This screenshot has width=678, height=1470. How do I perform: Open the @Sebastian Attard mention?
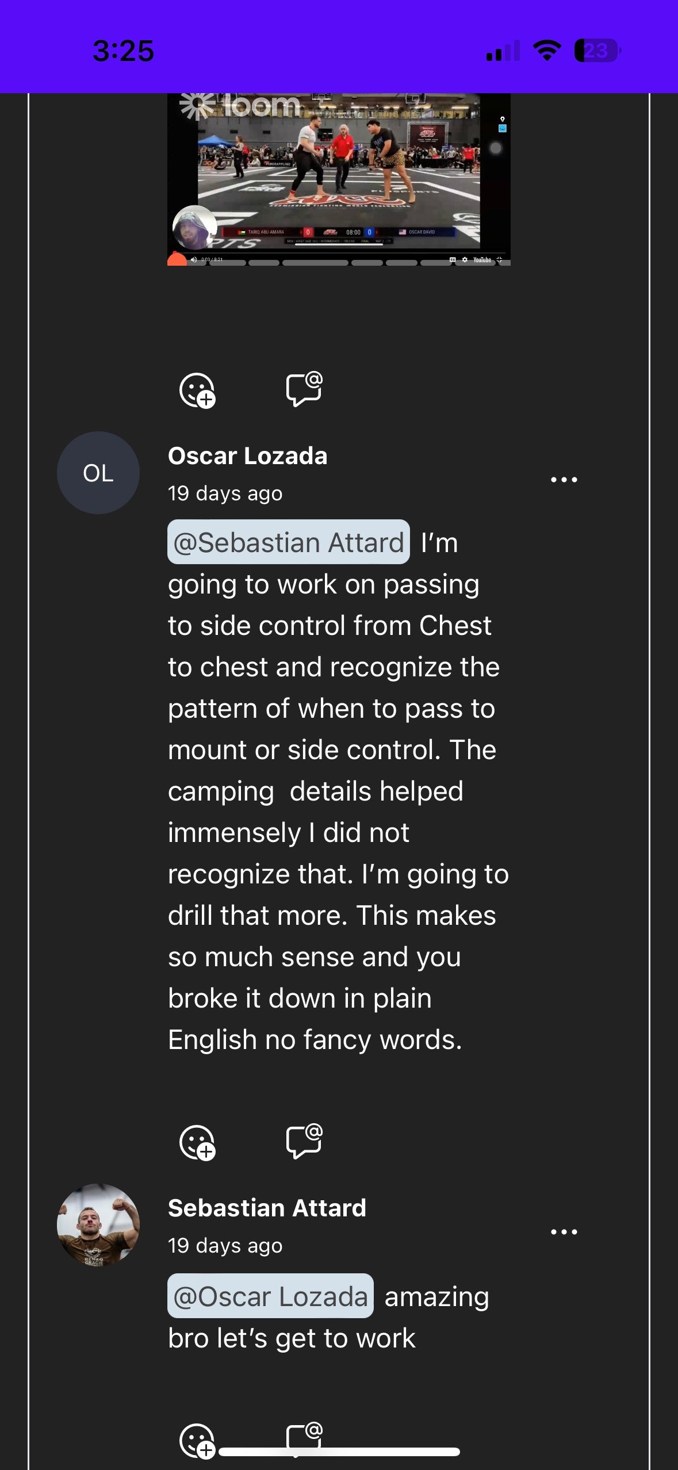click(289, 542)
